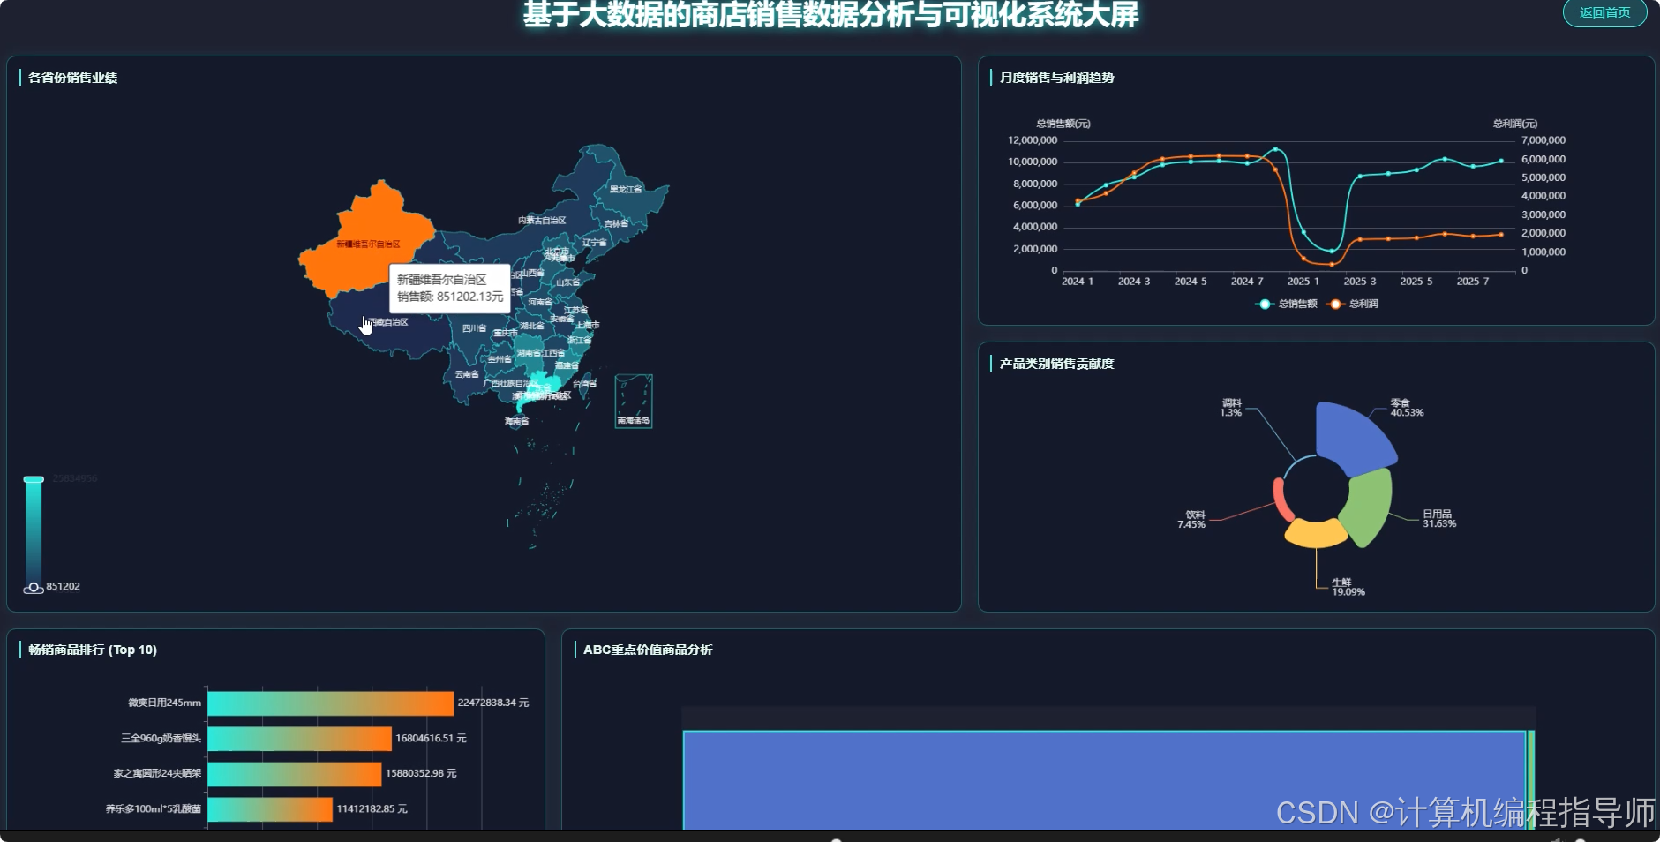The image size is (1660, 842).
Task: Select 湖北省 on the map
Action: tap(531, 326)
